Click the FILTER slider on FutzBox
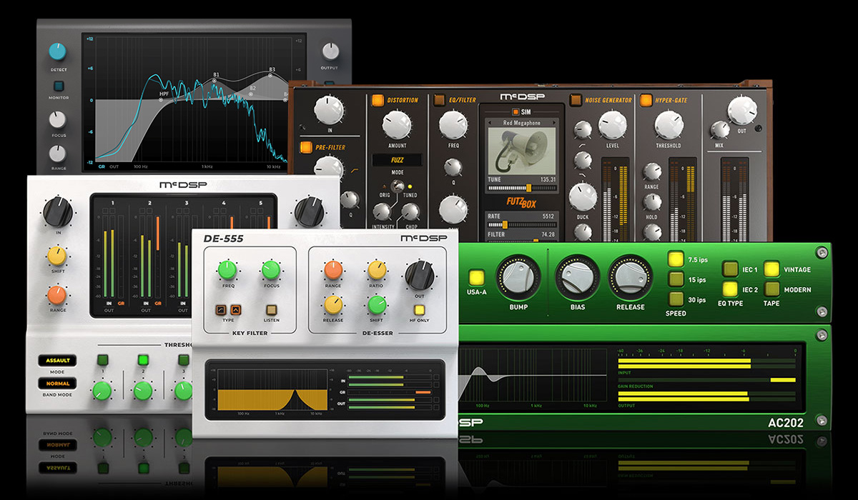This screenshot has width=858, height=500. [523, 242]
